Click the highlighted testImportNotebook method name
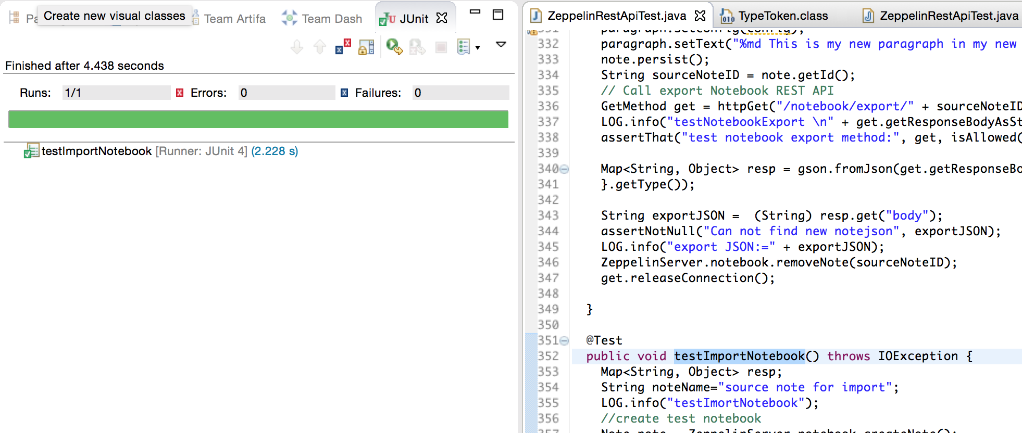Image resolution: width=1022 pixels, height=433 pixels. [739, 356]
